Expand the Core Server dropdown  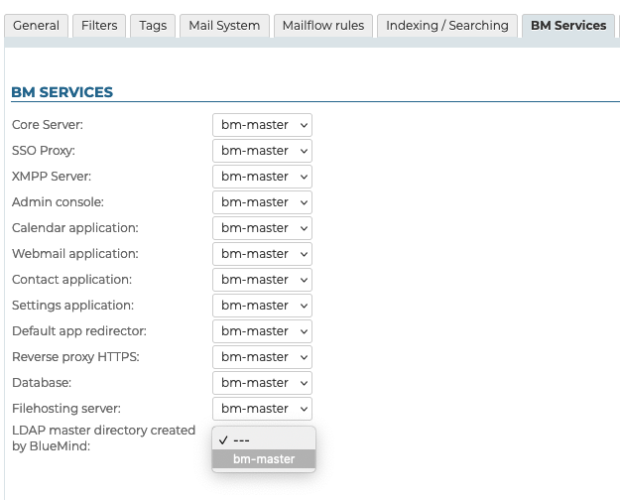click(x=262, y=125)
